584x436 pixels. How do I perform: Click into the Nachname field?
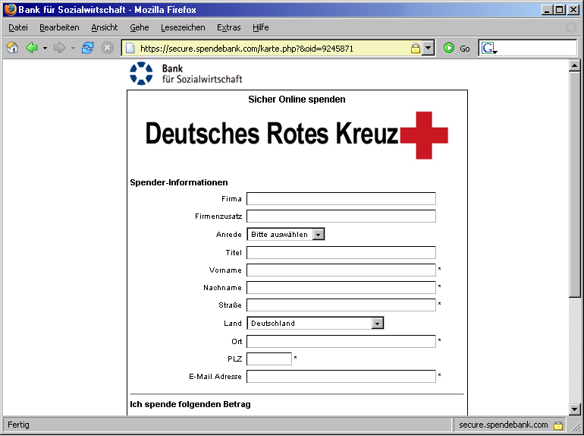pyautogui.click(x=341, y=288)
